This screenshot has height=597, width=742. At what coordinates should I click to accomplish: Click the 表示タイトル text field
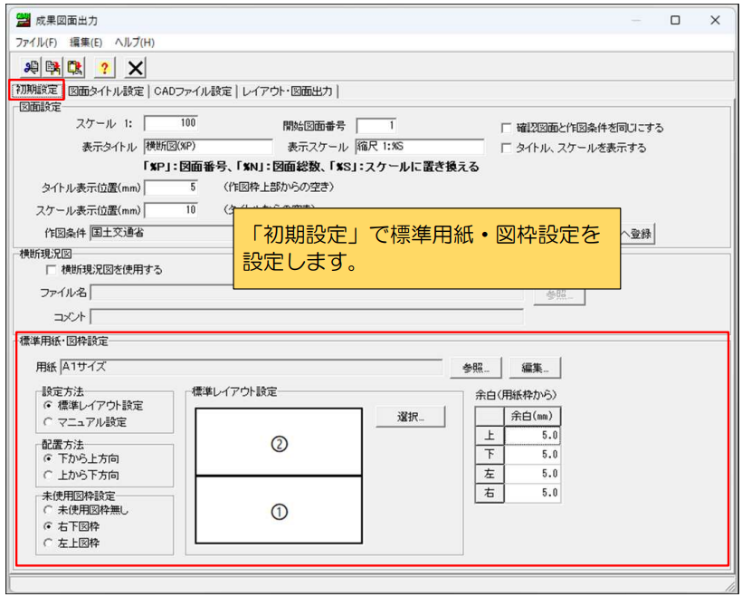208,147
